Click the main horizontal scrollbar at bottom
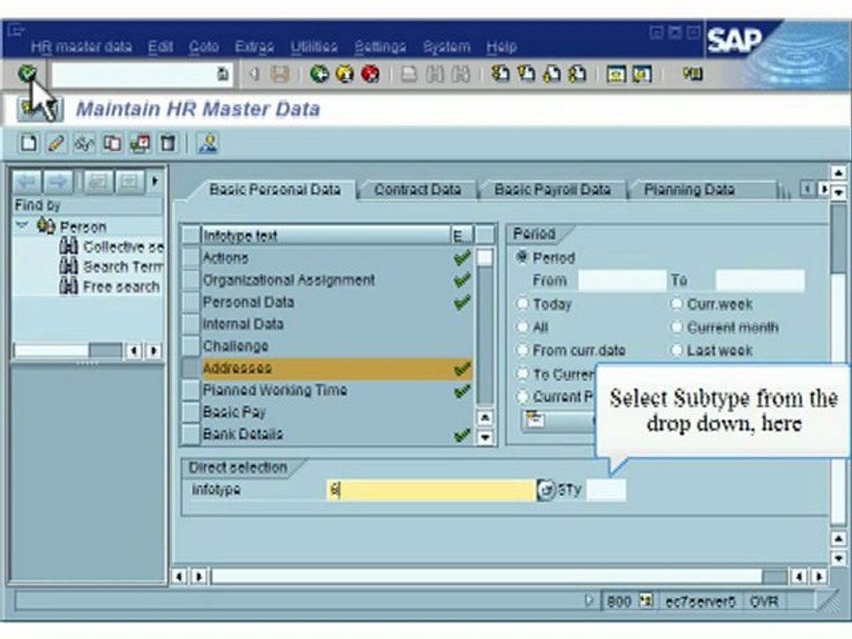 coord(499,576)
